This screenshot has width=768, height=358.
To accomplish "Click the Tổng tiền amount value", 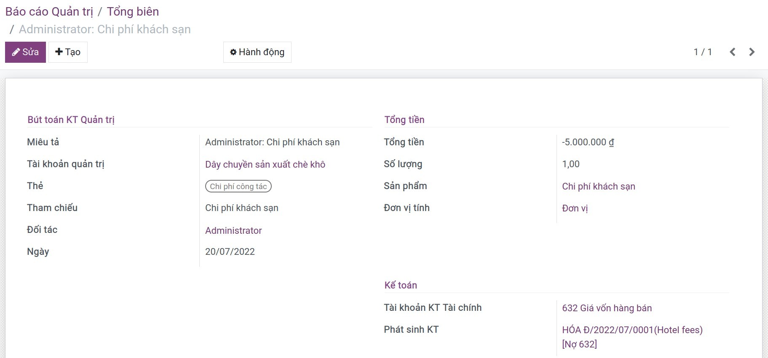I will coord(588,142).
